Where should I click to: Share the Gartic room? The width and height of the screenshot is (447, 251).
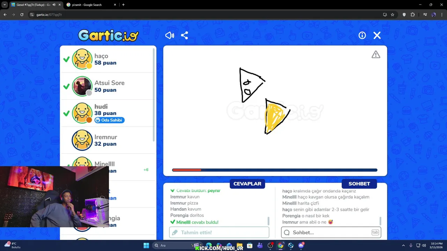tap(184, 35)
